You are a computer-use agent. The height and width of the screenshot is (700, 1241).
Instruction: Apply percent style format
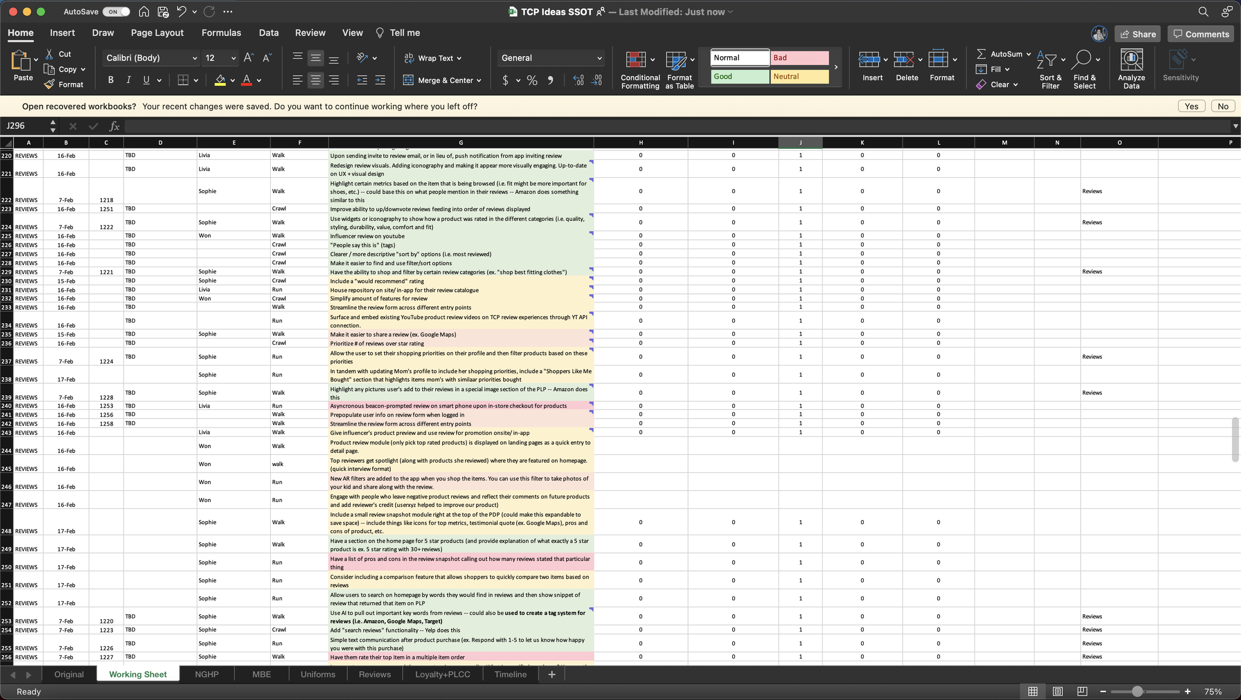(532, 80)
